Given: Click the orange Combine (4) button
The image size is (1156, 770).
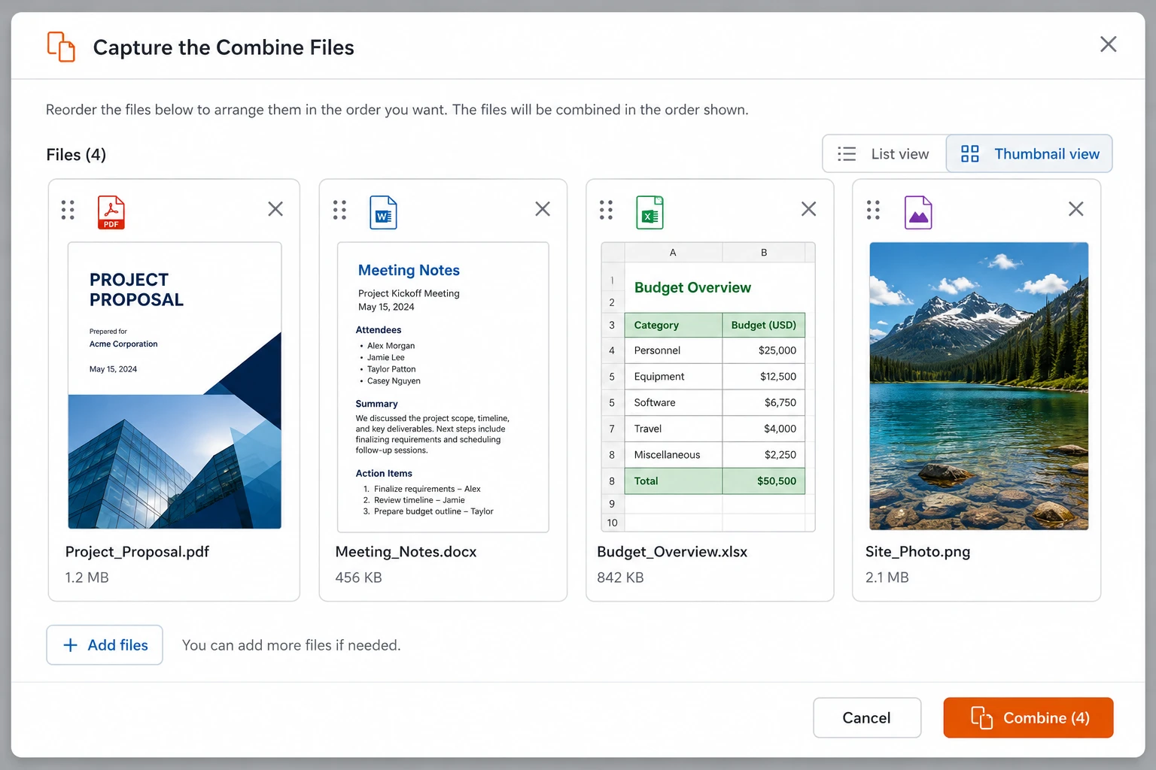Looking at the screenshot, I should pos(1028,718).
